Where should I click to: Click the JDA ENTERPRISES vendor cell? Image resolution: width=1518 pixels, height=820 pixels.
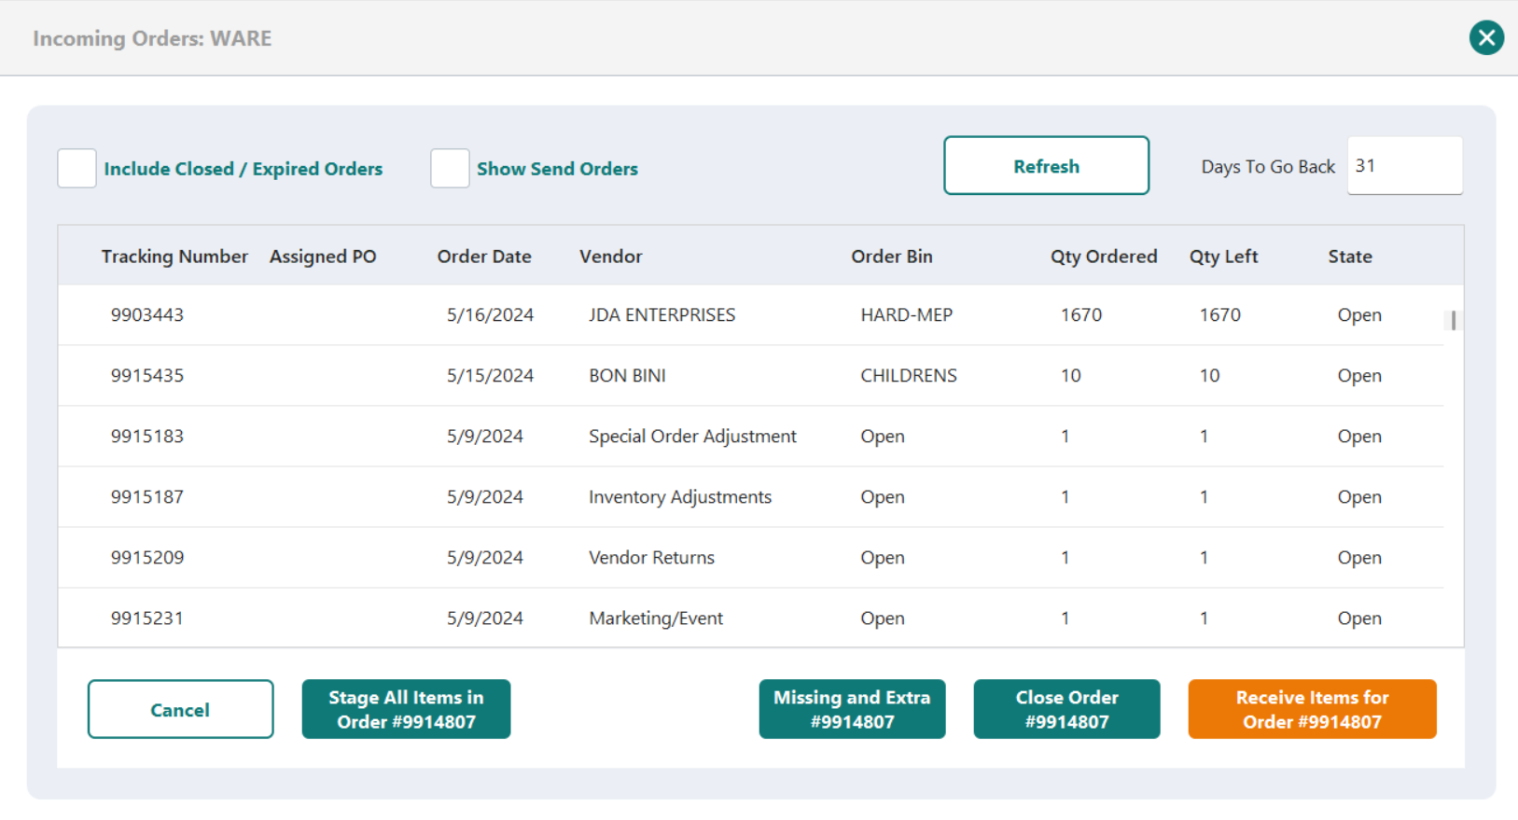662,315
